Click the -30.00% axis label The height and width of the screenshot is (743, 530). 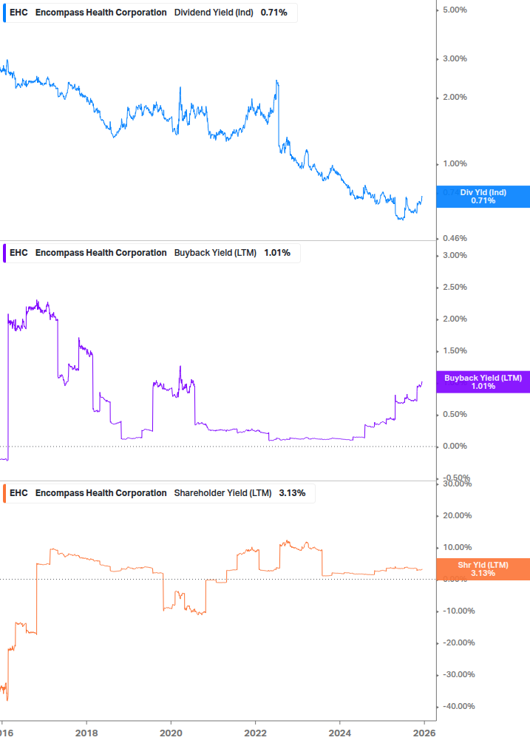click(x=458, y=674)
